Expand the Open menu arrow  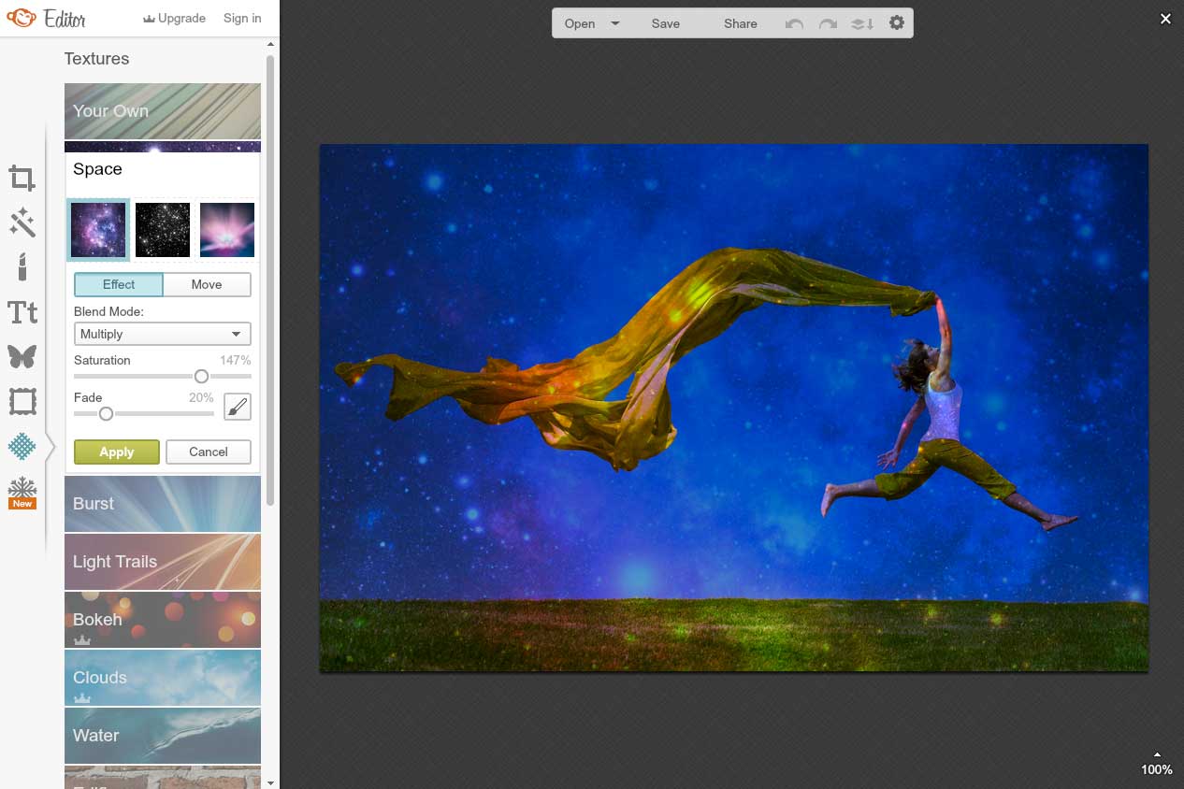(615, 23)
